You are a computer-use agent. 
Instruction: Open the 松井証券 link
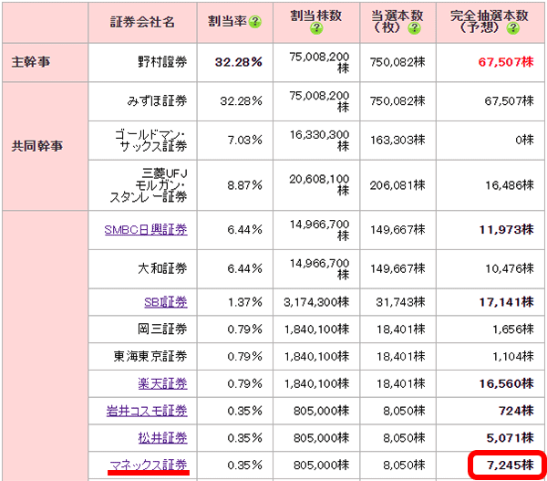[x=162, y=438]
